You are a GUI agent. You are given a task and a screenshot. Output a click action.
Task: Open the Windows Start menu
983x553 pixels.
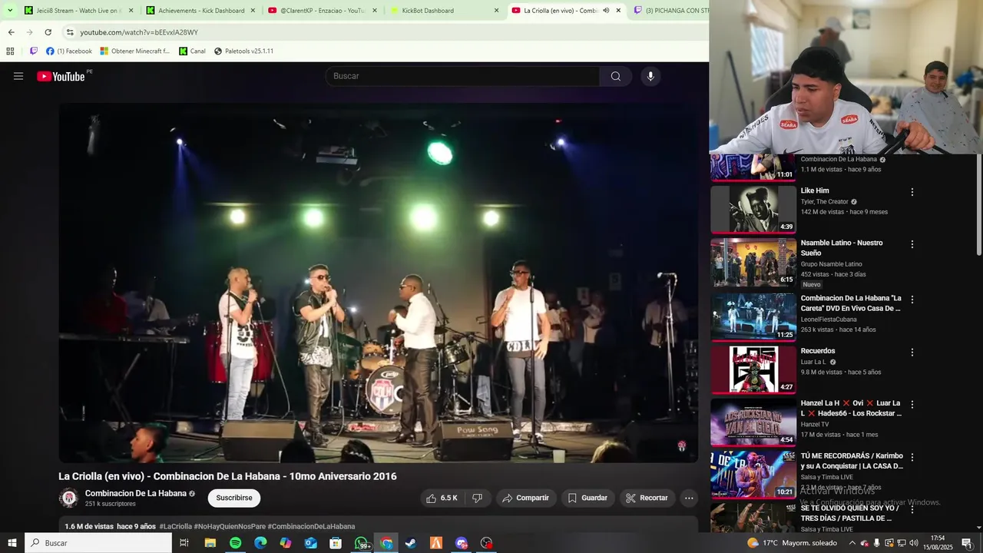pyautogui.click(x=12, y=543)
